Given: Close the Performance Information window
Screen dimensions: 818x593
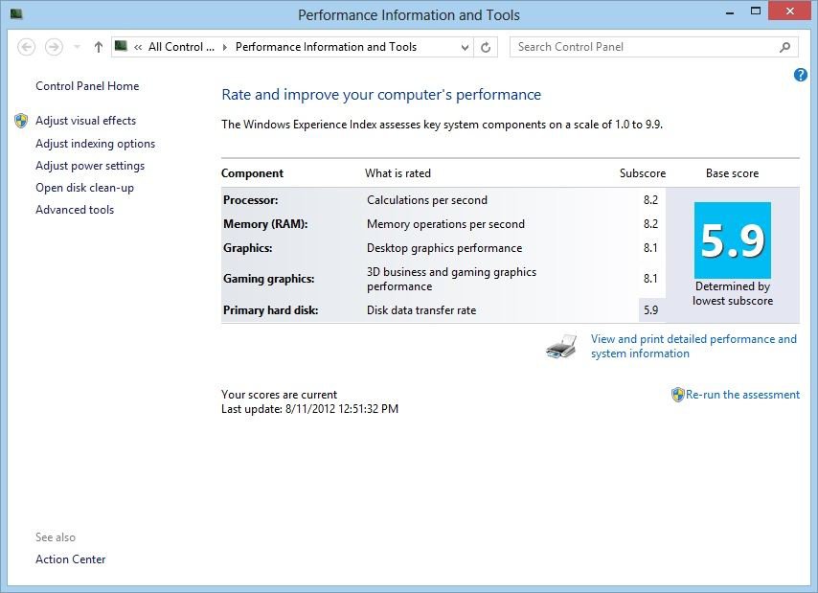Looking at the screenshot, I should tap(790, 11).
